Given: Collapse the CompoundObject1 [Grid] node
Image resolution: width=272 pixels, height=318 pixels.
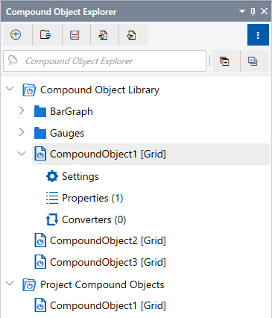Looking at the screenshot, I should [x=22, y=153].
